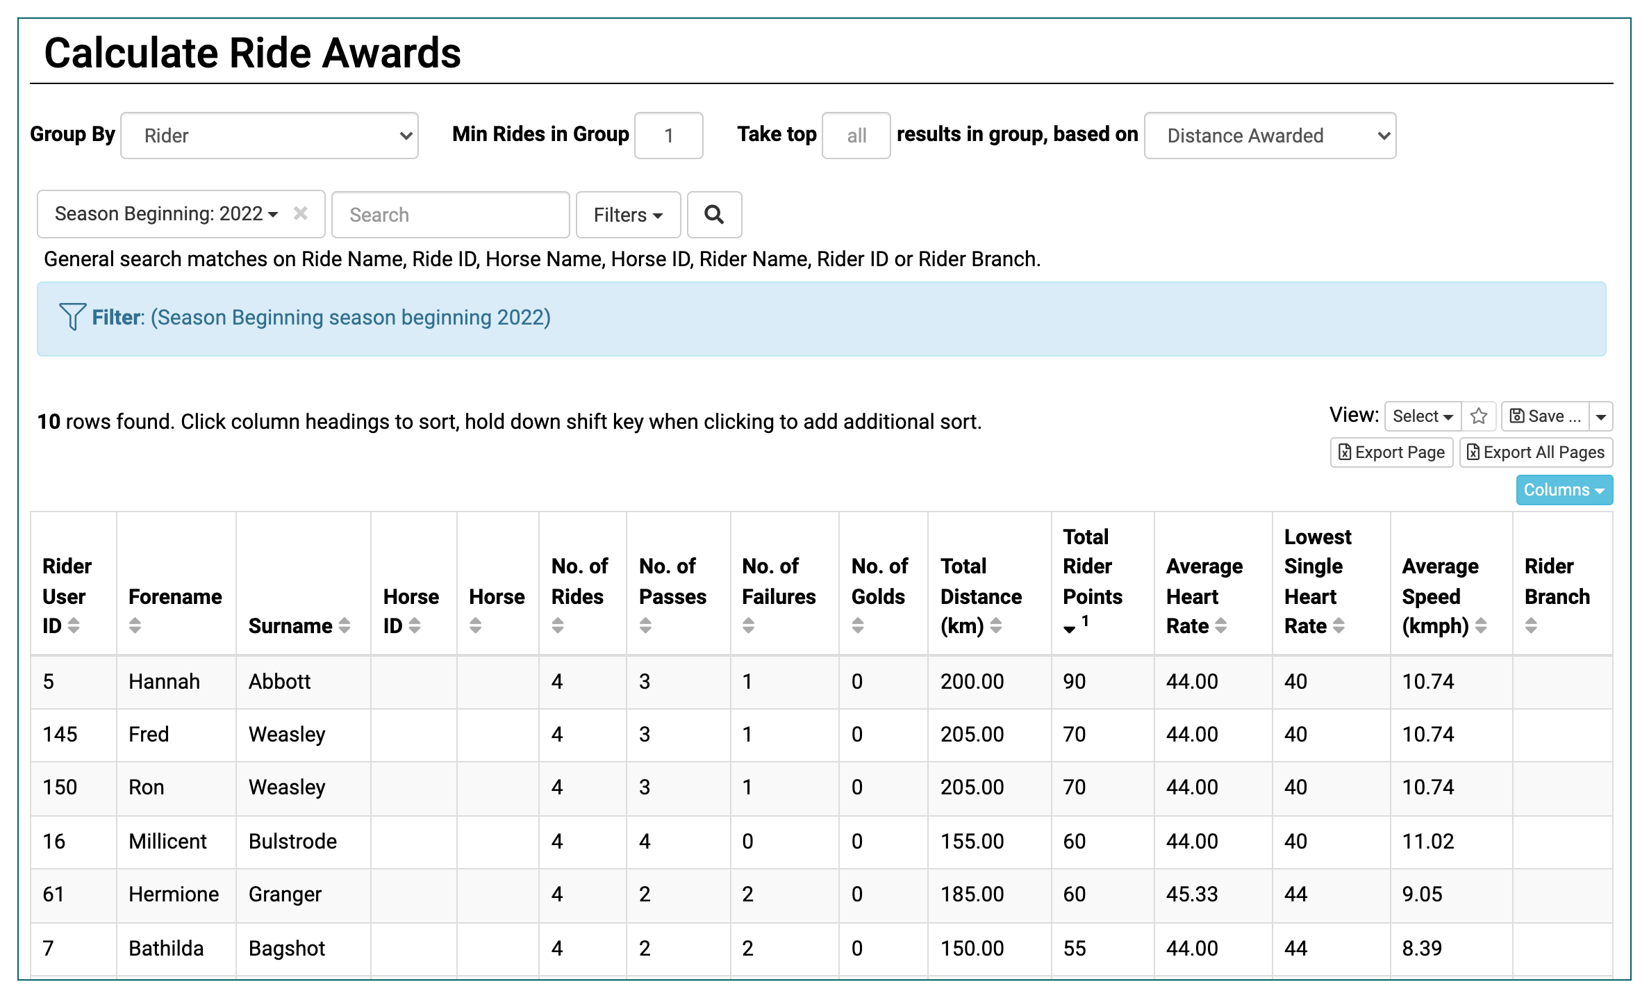This screenshot has height=998, width=1649.
Task: Open the Distance Awarded dropdown
Action: (1270, 136)
